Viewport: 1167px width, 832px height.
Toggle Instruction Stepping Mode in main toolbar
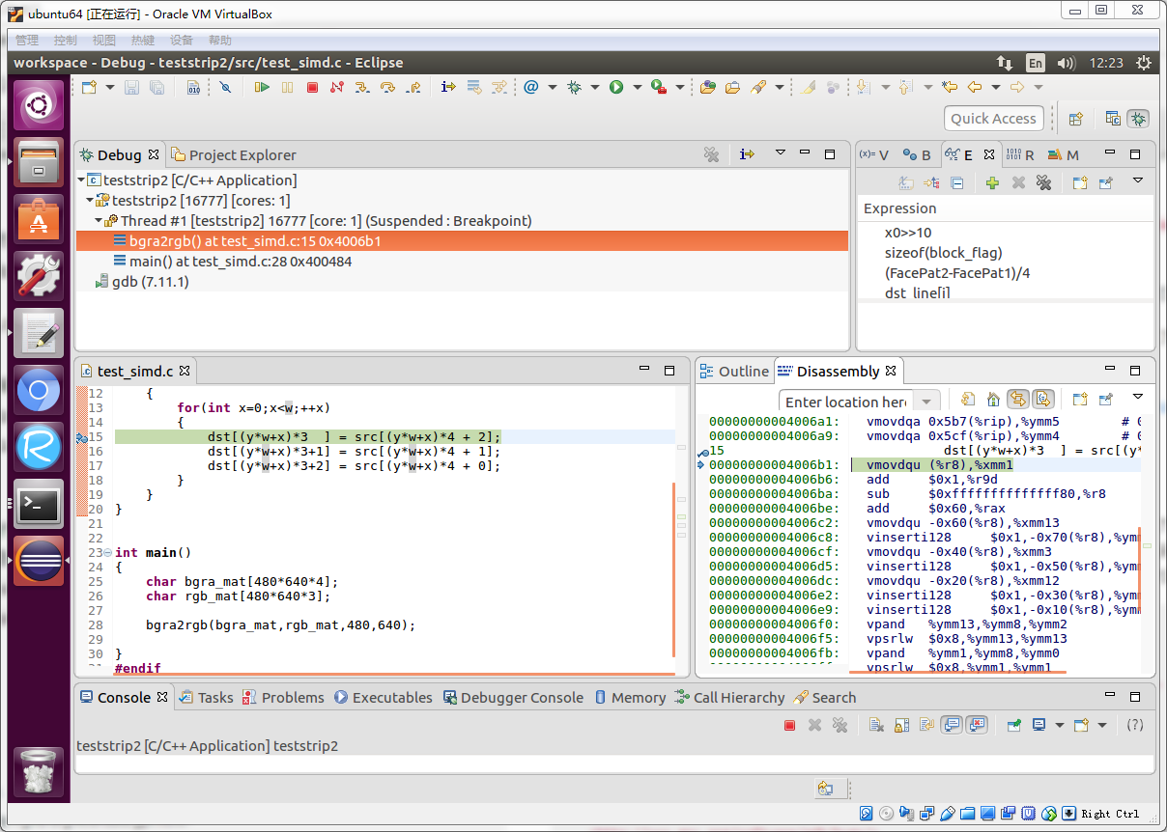448,87
